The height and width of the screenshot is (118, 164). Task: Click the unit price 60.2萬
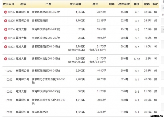(124, 46)
